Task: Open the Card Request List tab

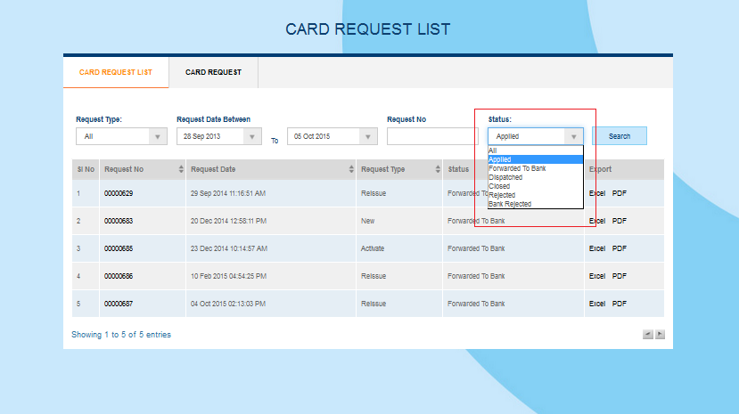Action: [116, 73]
